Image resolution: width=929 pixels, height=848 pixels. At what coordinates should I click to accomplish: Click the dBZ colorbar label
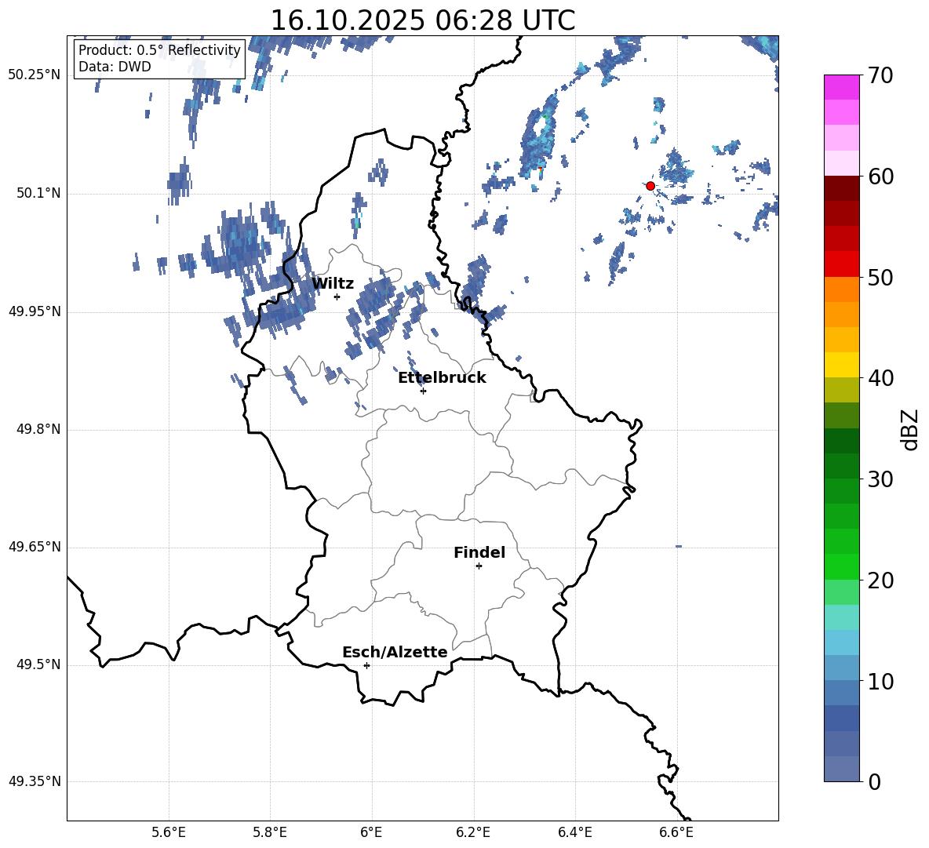pyautogui.click(x=910, y=429)
